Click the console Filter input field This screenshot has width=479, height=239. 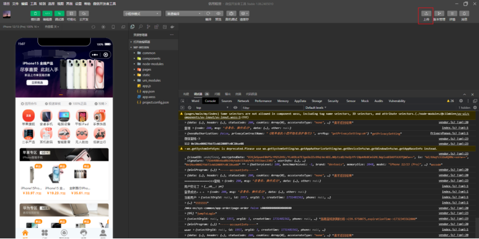tap(272, 108)
